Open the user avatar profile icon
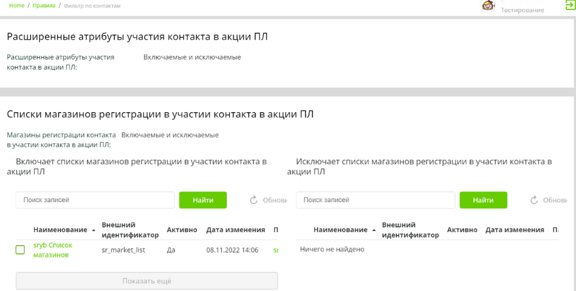 [488, 5]
